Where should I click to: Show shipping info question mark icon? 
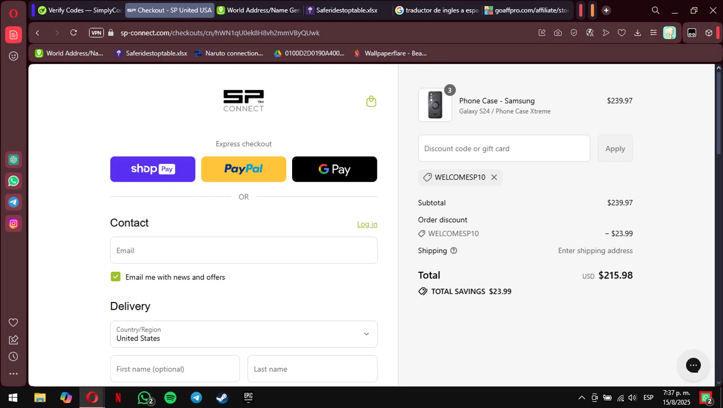pyautogui.click(x=454, y=250)
